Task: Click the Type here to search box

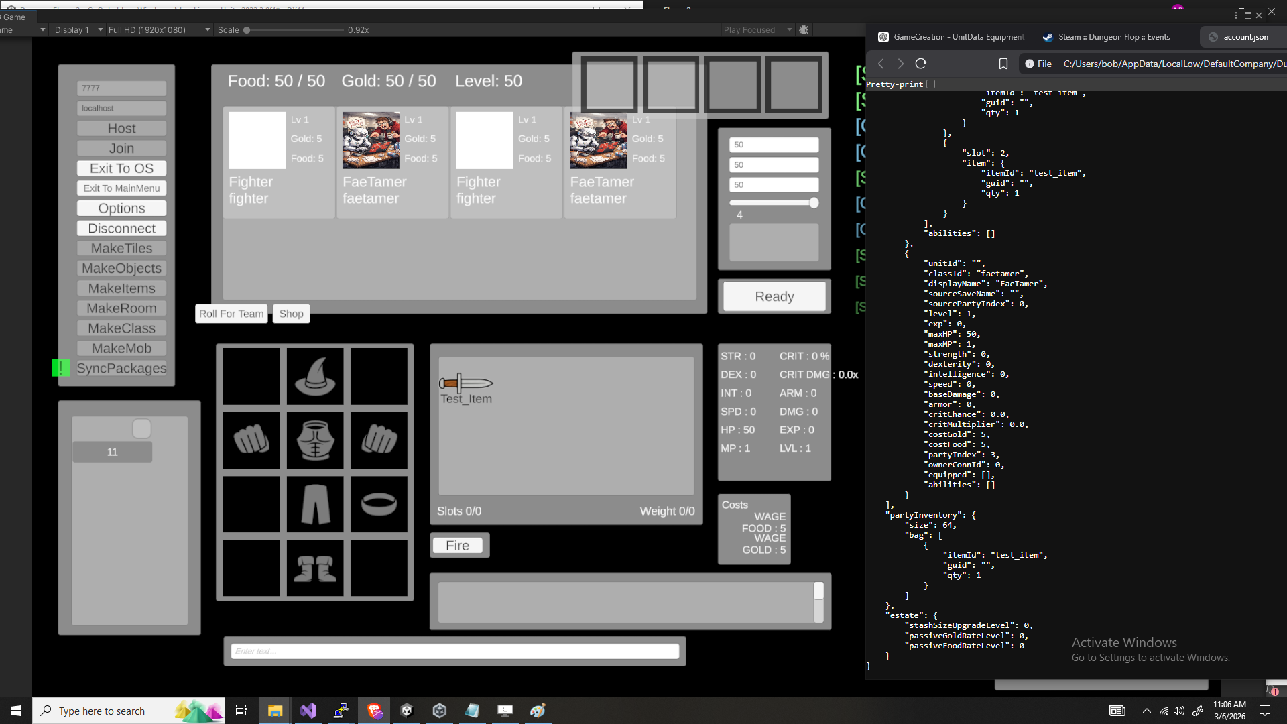Action: tap(129, 711)
